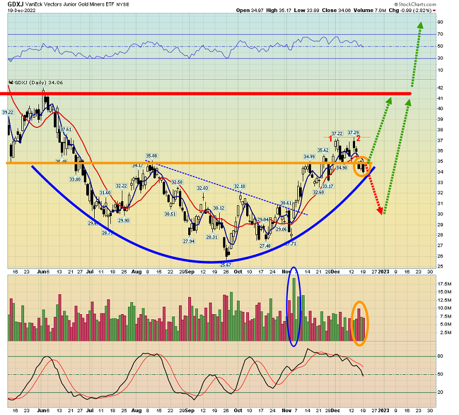Click the 37.22 high price label
Viewport: 459px width, 415px height.
click(x=337, y=134)
